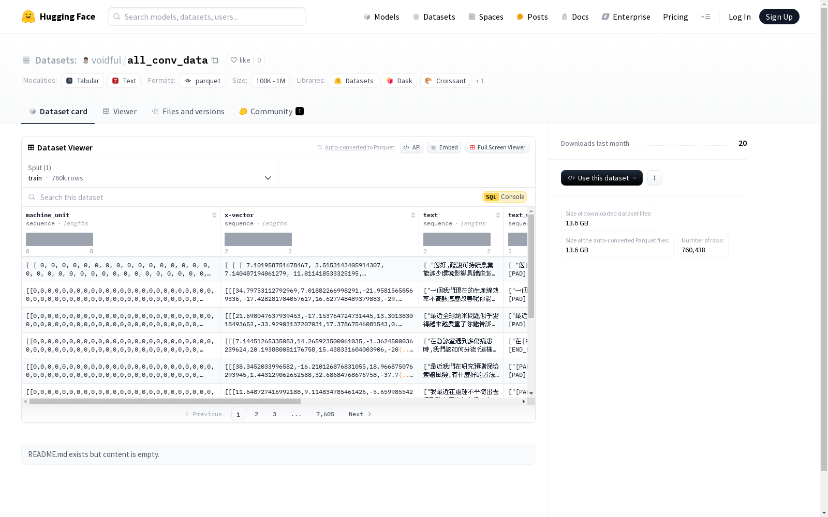Viewport: 828px width, 517px height.
Task: Open the Full Screen Viewer
Action: (x=497, y=147)
